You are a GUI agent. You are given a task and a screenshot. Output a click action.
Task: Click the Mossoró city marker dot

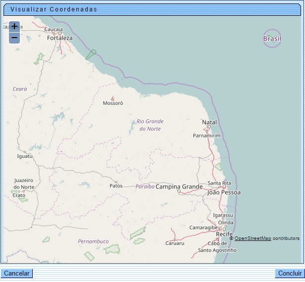click(113, 98)
